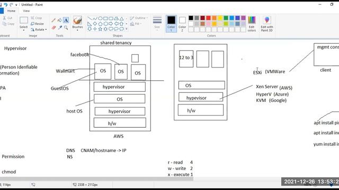Open the Rotate dropdown
Viewport: 339px width, 190px height.
39,30
